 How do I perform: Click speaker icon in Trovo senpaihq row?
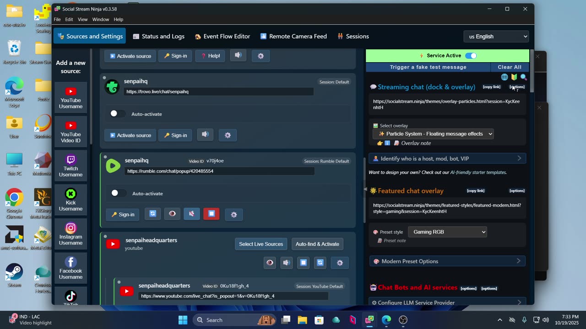205,135
